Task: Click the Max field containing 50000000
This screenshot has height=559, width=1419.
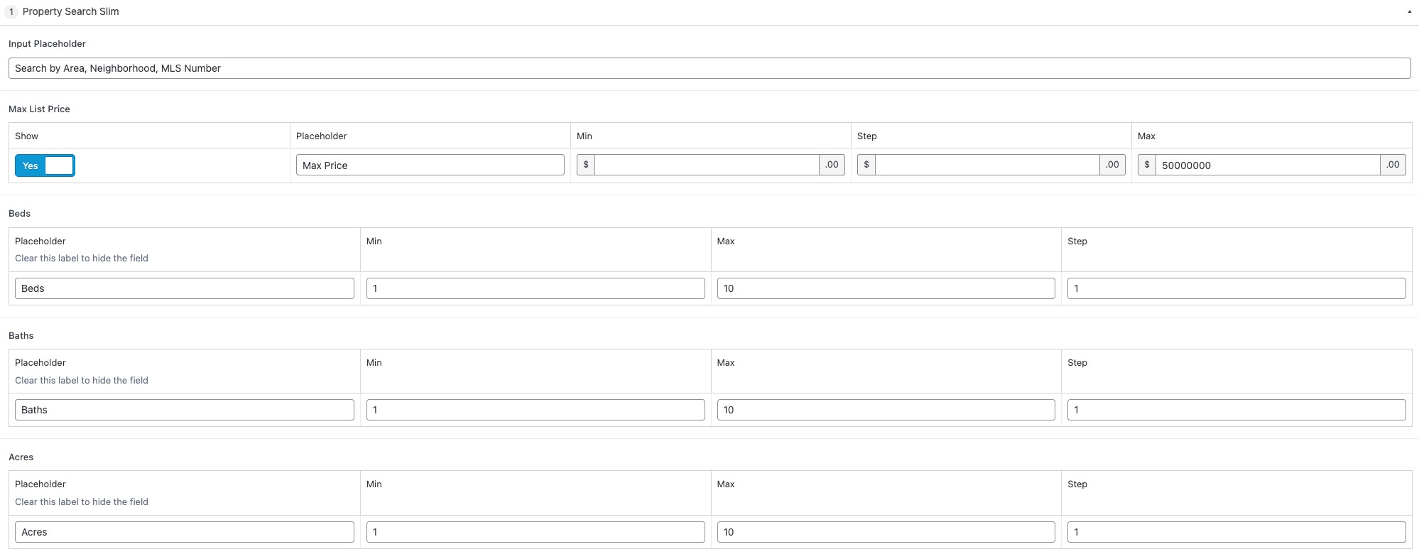Action: point(1268,165)
